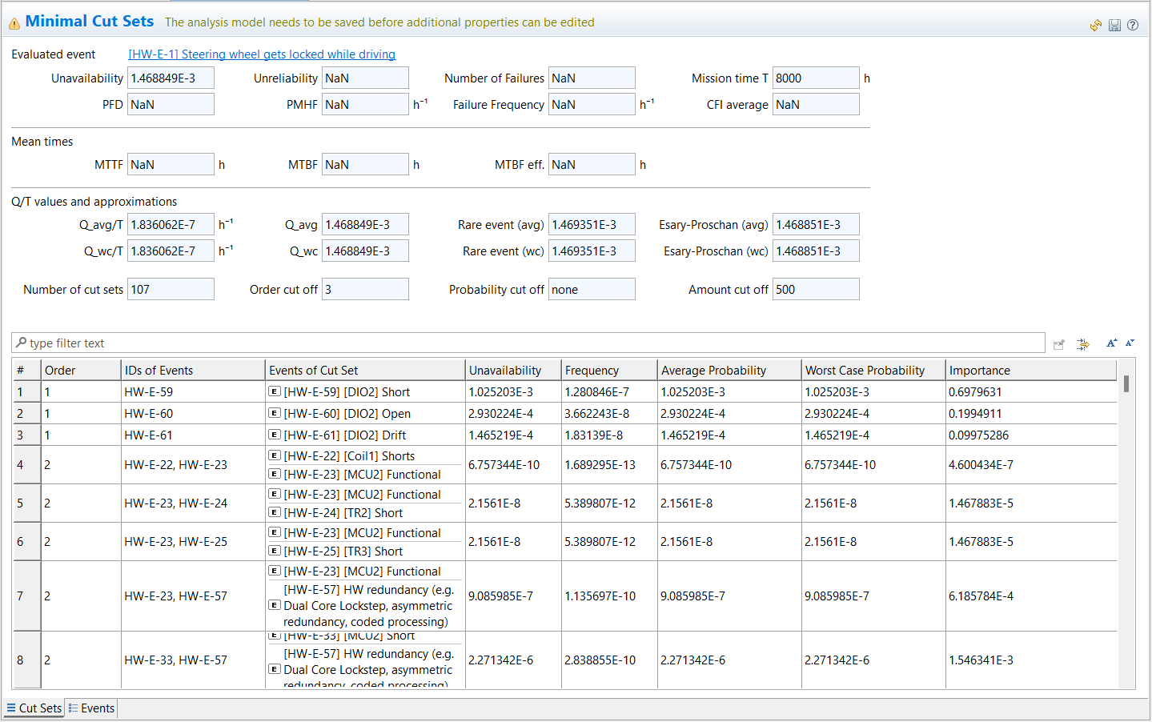Click the event icon for [HW-E-61] [DIO2] Drift

click(x=275, y=435)
